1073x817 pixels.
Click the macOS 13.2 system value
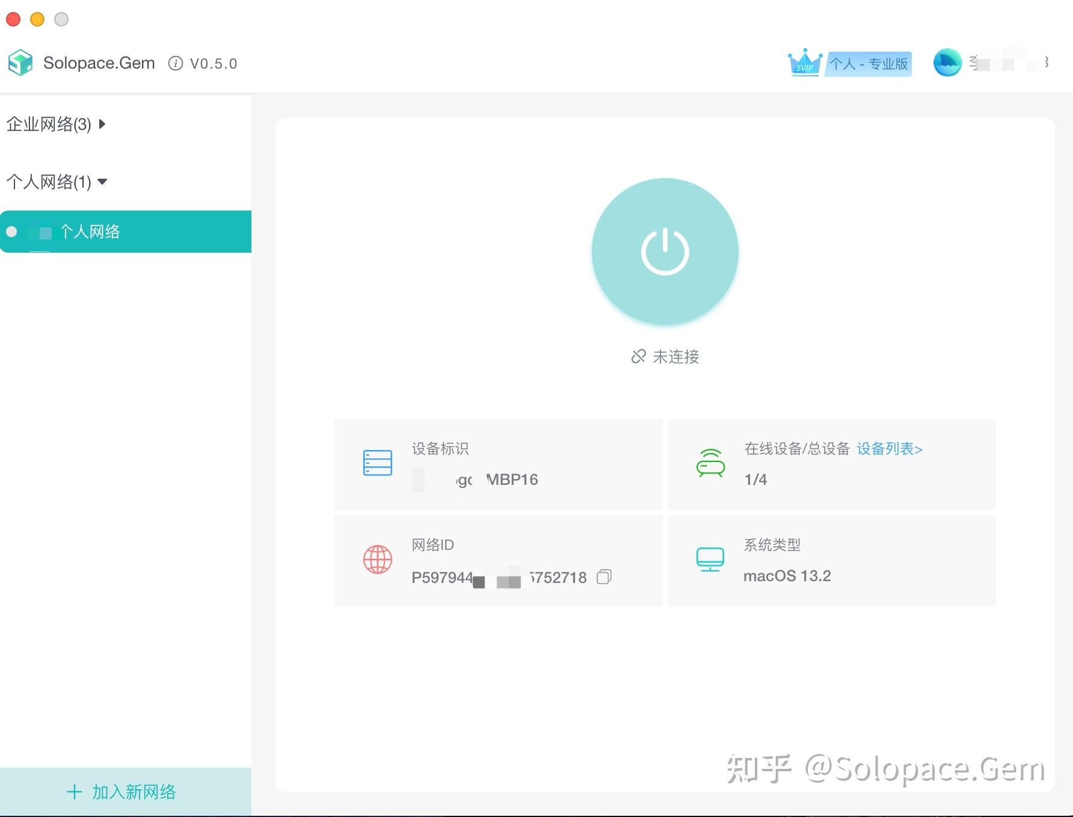point(787,576)
